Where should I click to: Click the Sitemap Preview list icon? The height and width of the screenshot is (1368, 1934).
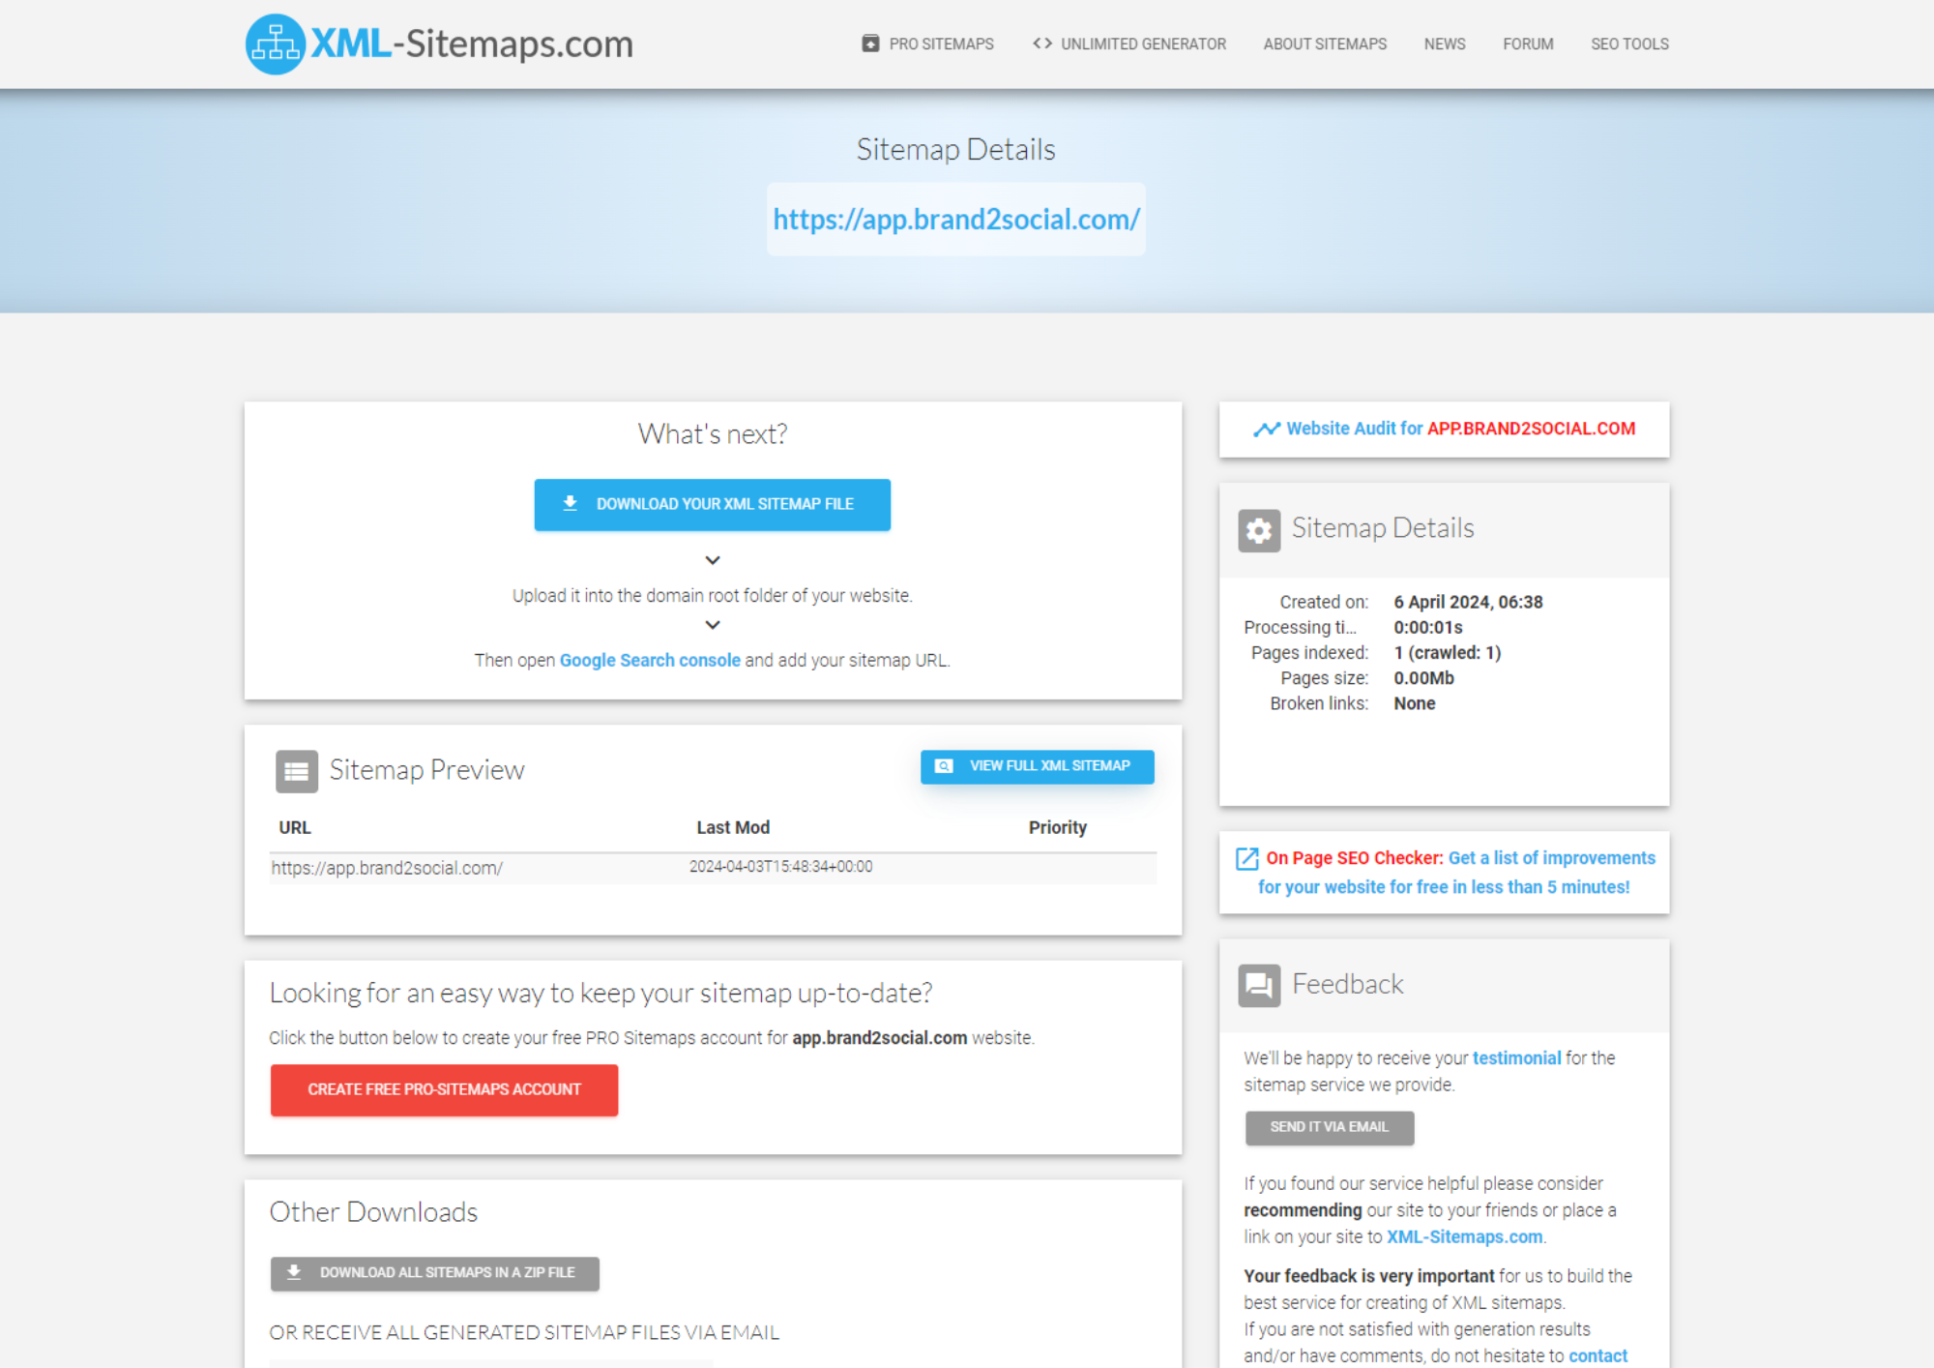coord(296,771)
